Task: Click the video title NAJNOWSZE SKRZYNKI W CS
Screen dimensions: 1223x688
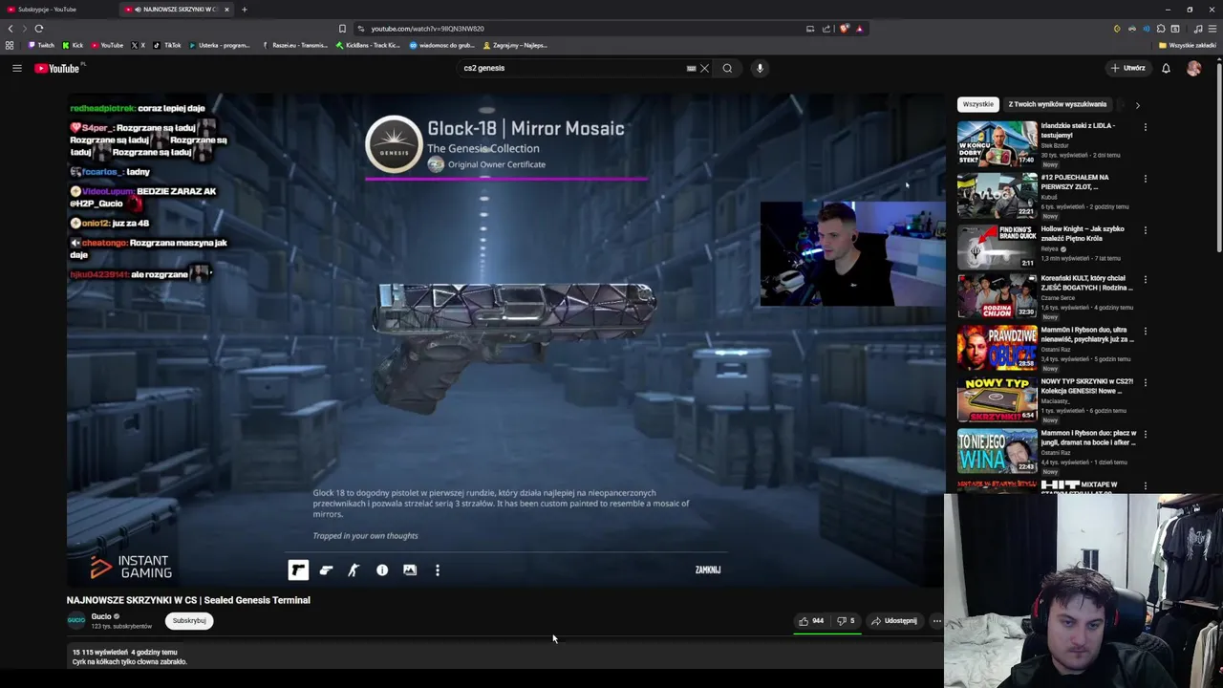Action: (x=188, y=600)
